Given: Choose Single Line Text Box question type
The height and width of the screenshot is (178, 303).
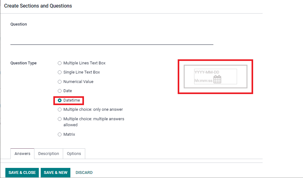Looking at the screenshot, I should click(60, 72).
